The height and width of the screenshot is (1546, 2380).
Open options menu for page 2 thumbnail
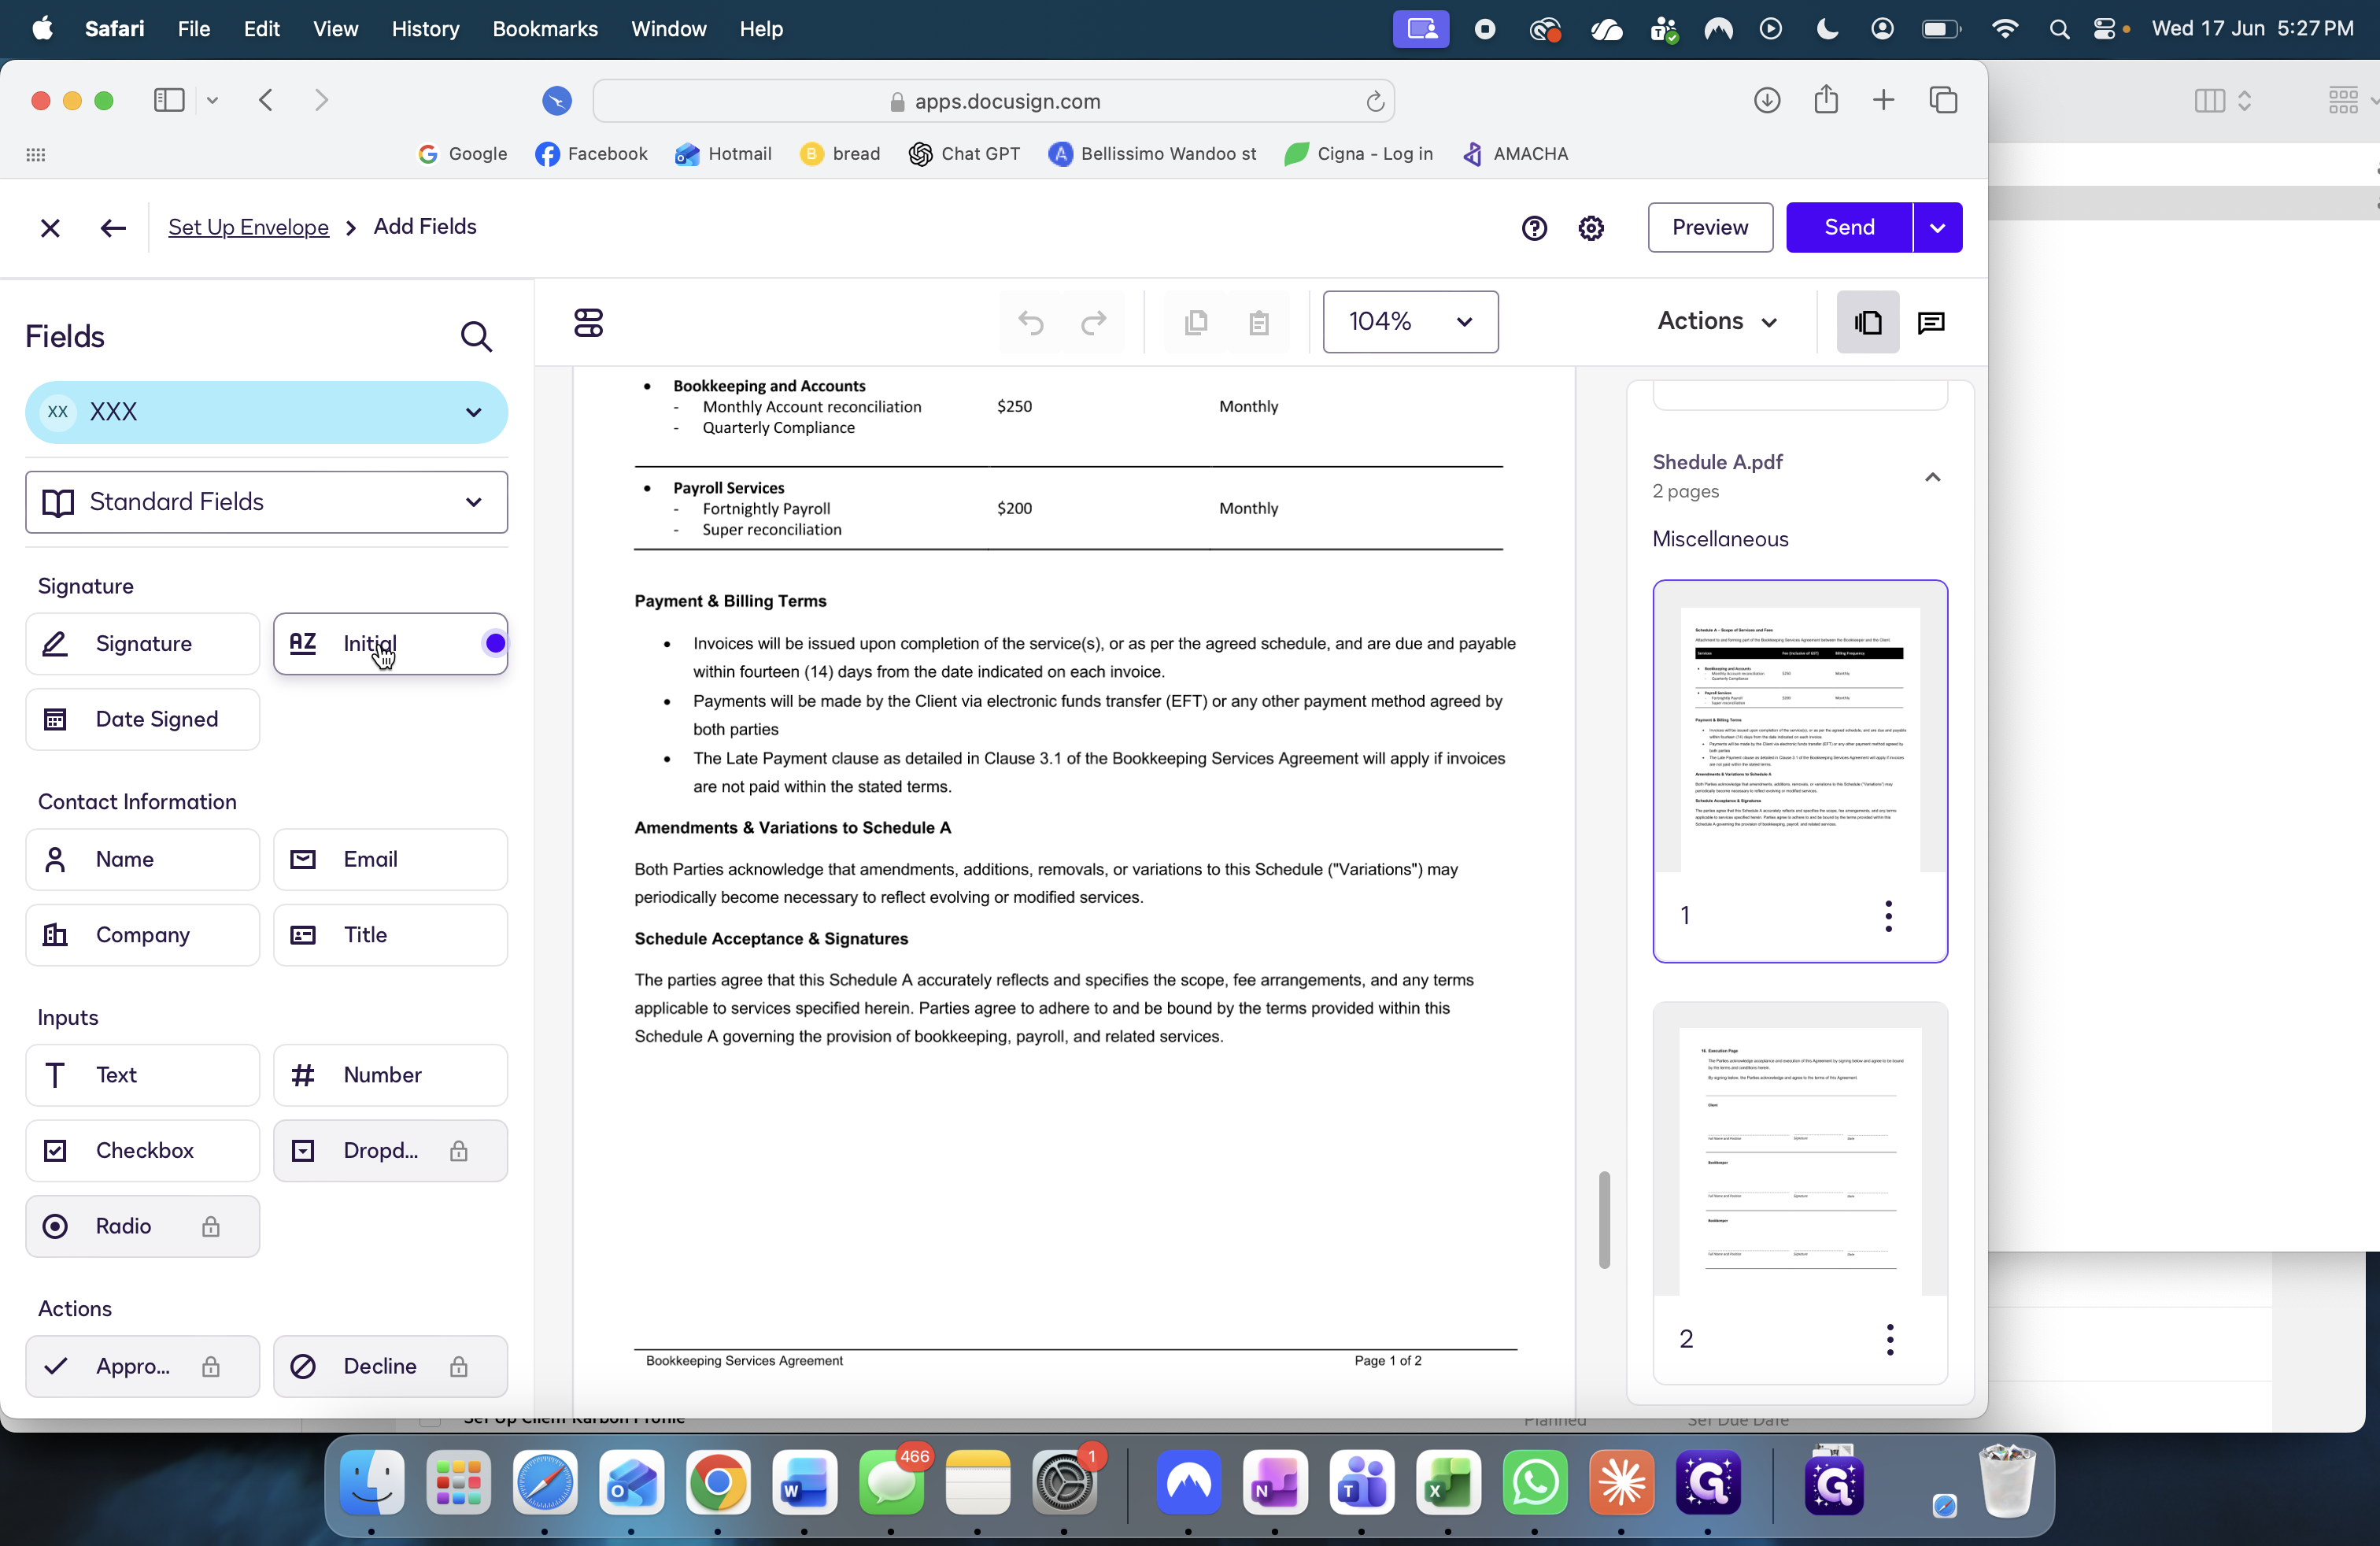pyautogui.click(x=1890, y=1339)
